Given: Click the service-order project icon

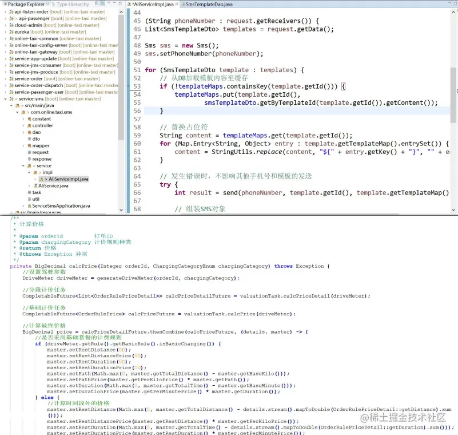Looking at the screenshot, I should [11, 78].
